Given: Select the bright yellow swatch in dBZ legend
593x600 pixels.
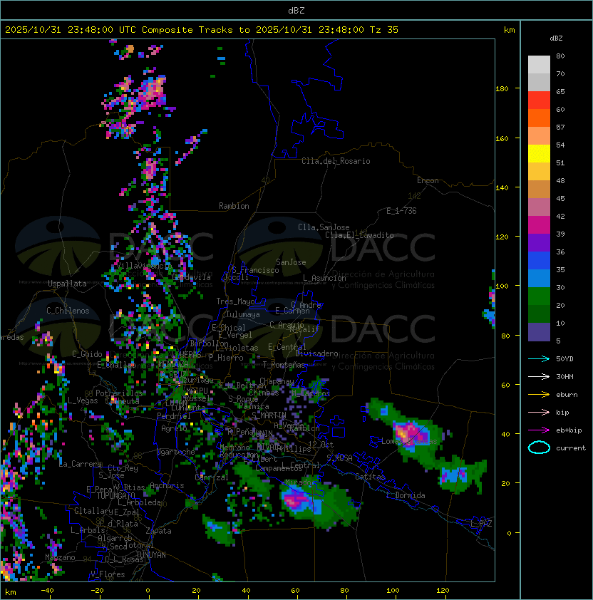Looking at the screenshot, I should pos(539,154).
